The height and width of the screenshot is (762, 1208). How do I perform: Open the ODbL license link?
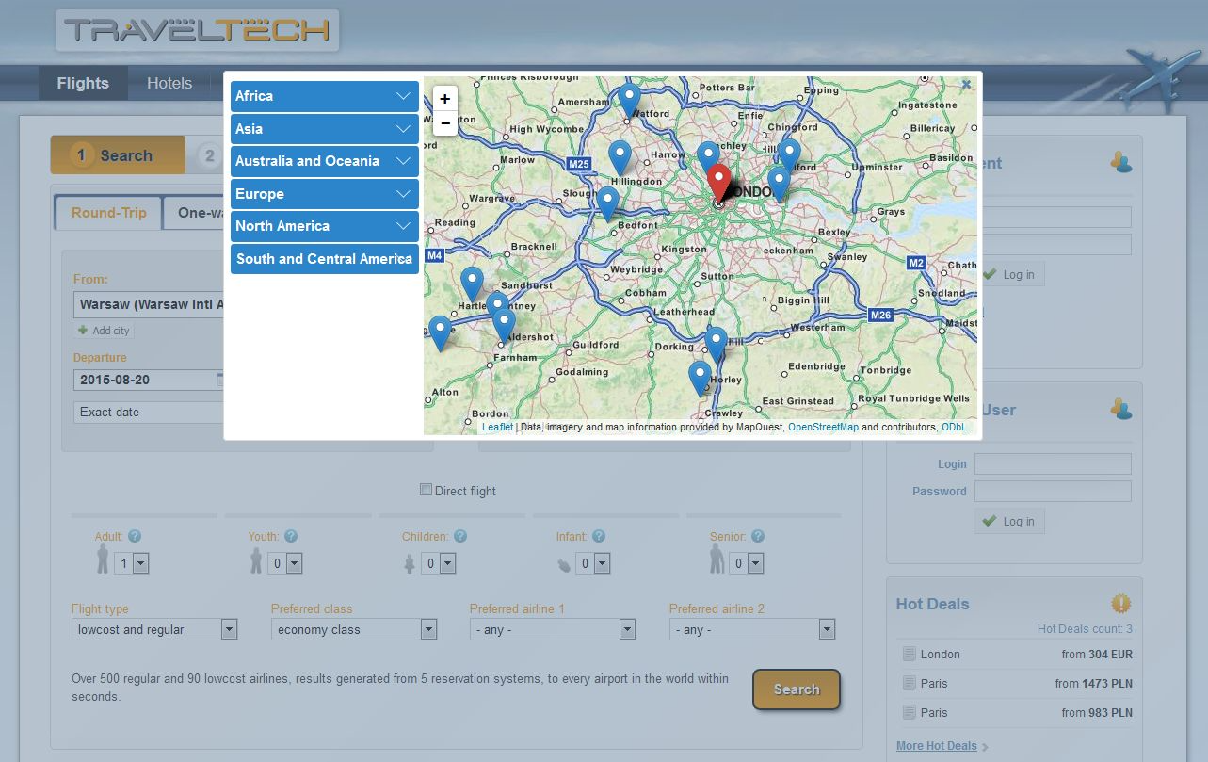tap(955, 427)
